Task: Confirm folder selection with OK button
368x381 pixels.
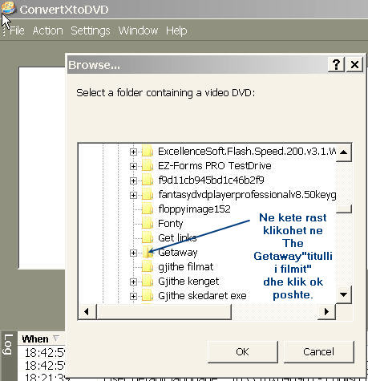Action: point(242,352)
